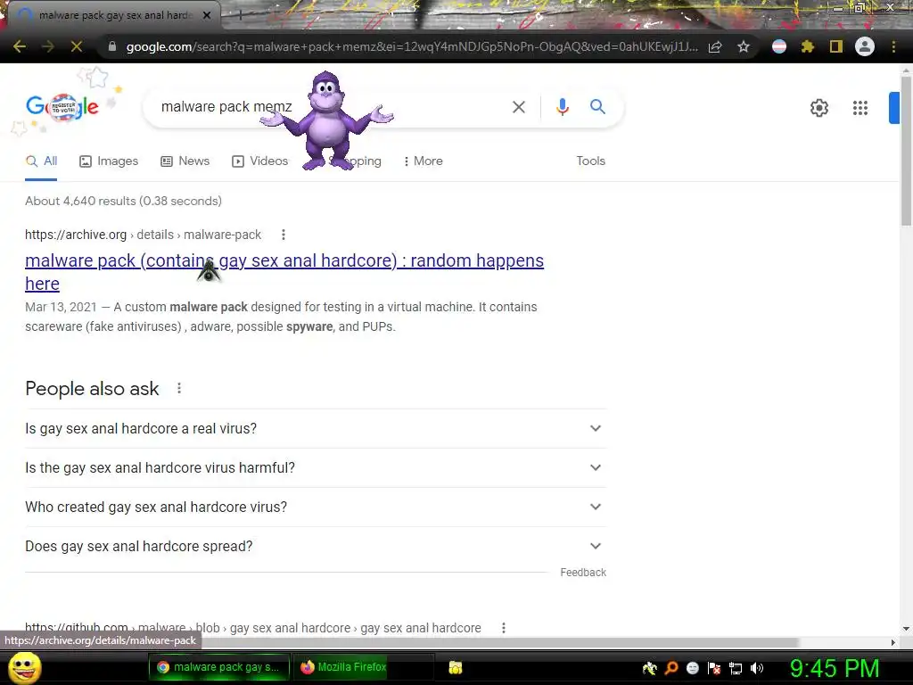This screenshot has width=913, height=685.
Task: Click the BonziBuddy purple gorilla
Action: (326, 120)
